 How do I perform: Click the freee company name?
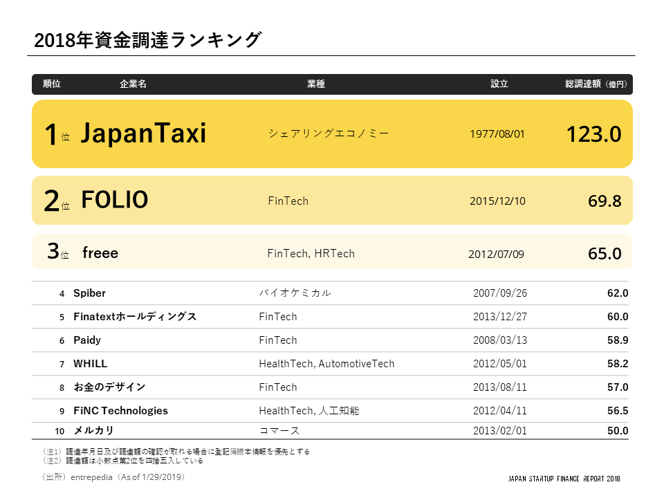(100, 253)
